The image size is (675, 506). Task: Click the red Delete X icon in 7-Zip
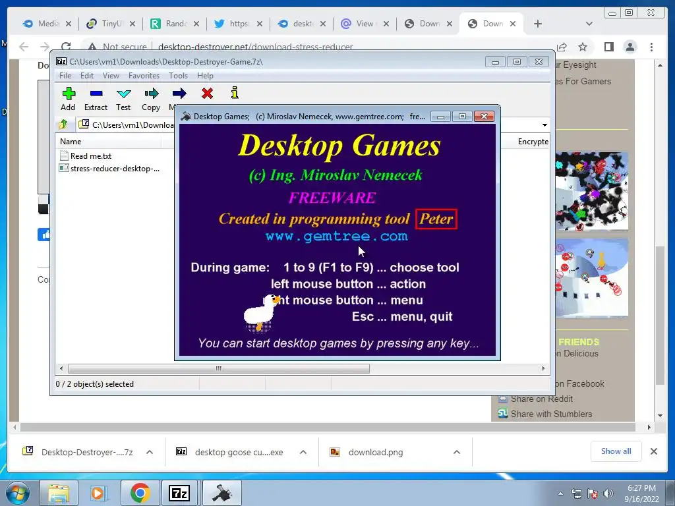[x=207, y=93]
